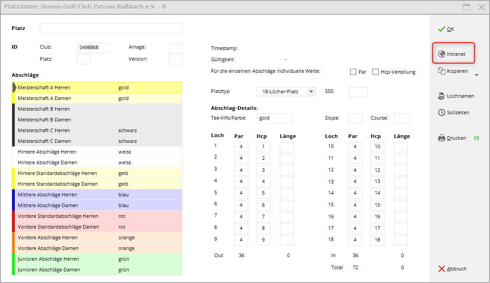Open Sollzeiten via the clock icon
This screenshot has height=283, width=490.
442,113
